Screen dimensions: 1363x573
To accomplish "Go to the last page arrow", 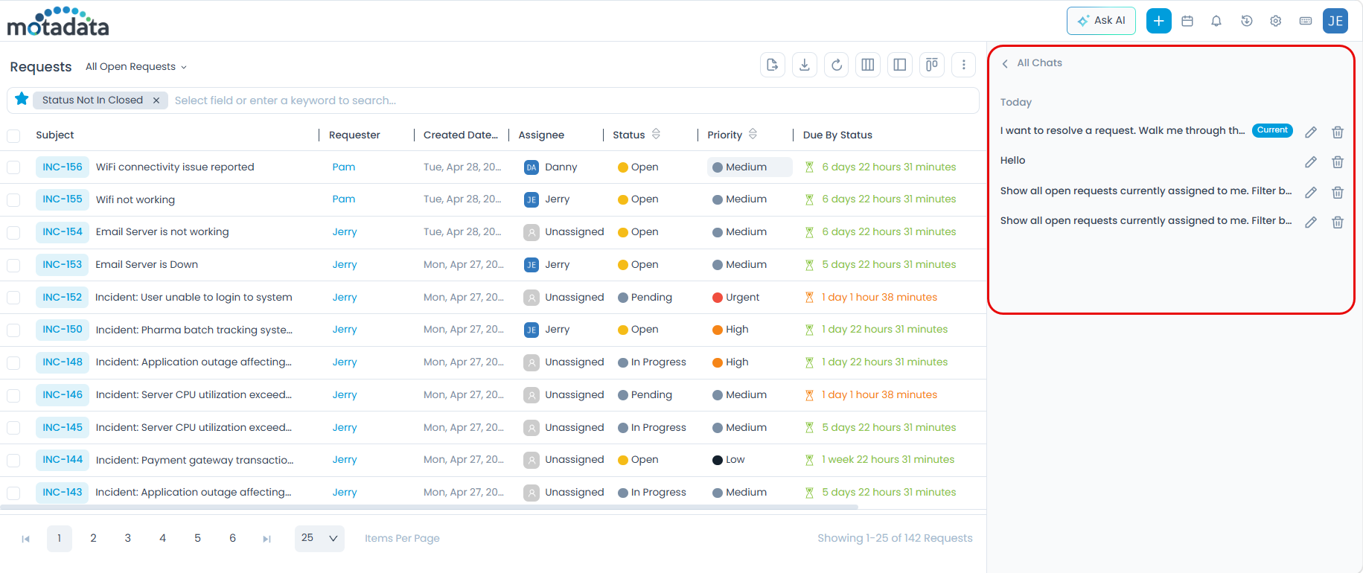I will pos(266,539).
